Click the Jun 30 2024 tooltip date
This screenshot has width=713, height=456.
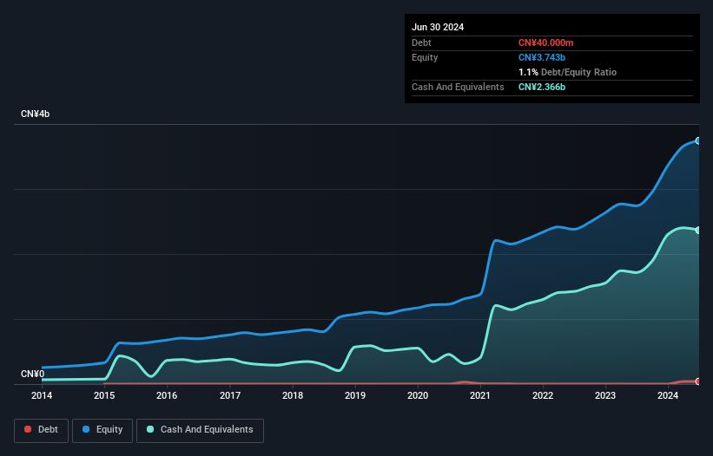(438, 27)
